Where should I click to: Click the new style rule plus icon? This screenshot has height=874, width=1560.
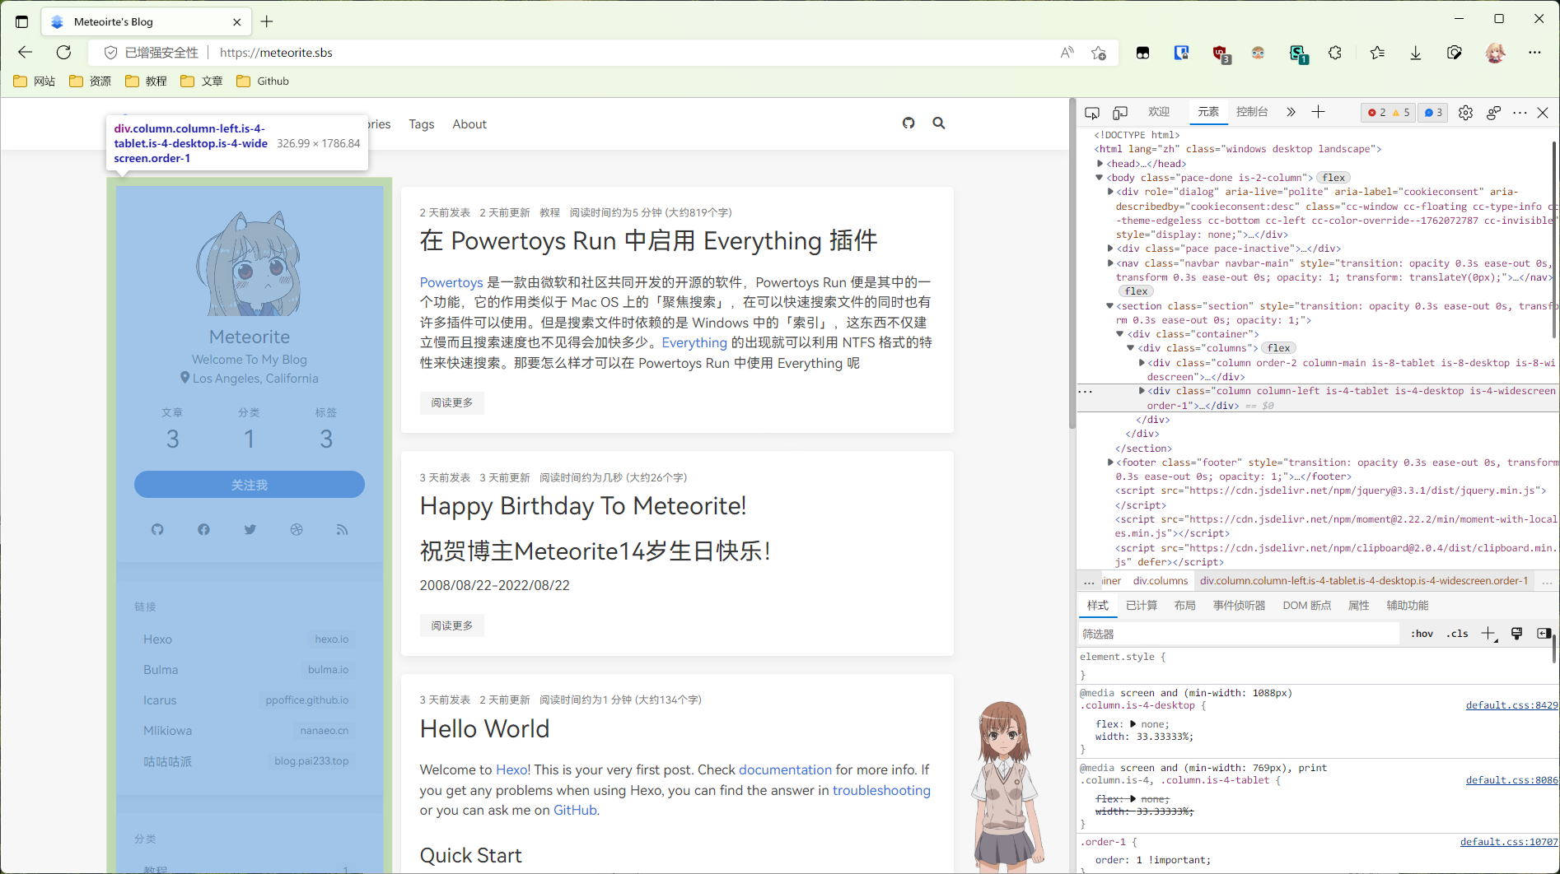(x=1488, y=634)
